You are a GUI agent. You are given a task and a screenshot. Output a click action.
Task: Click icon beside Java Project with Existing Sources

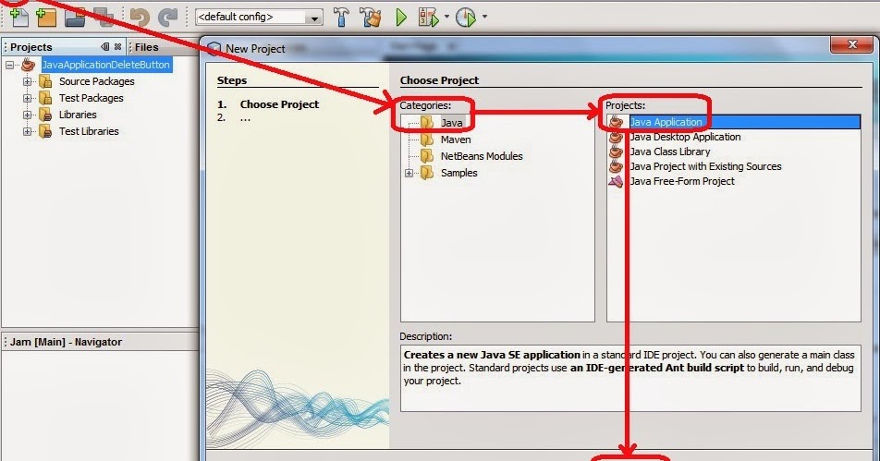pos(616,166)
